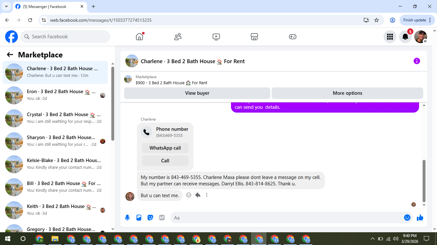Open a new browser tab
Image resolution: width=437 pixels, height=245 pixels.
[93, 6]
